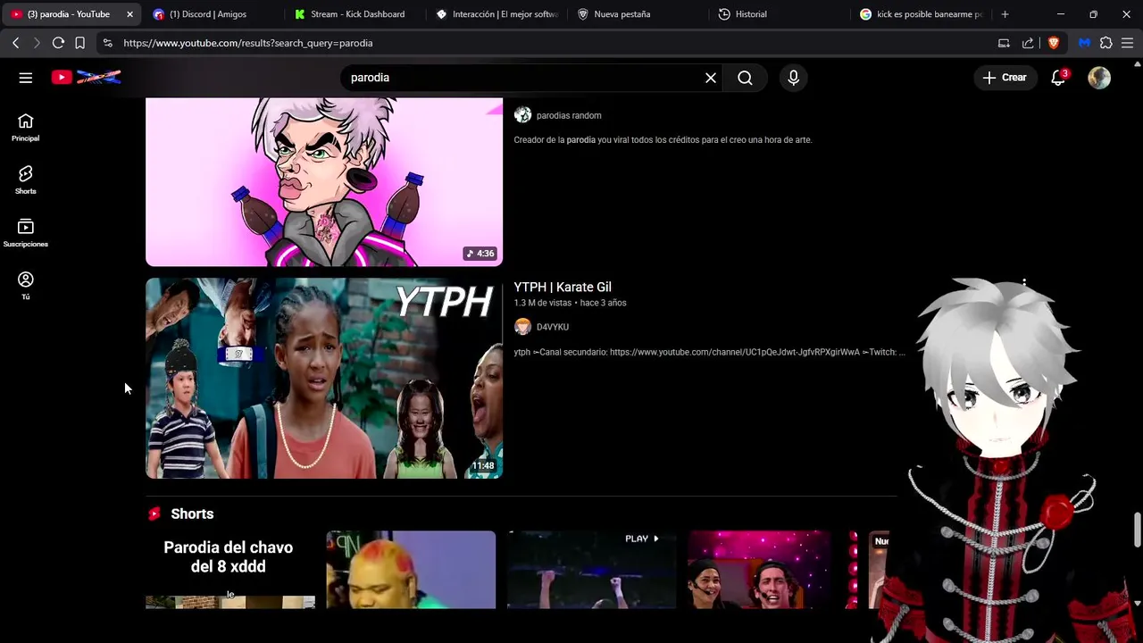The width and height of the screenshot is (1143, 643).
Task: Open Parodia del chavo del 8 short
Action: coord(229,570)
